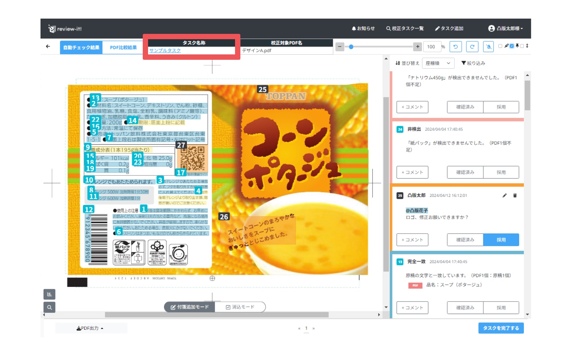Select marker 17 below QR code
Screen dimensions: 571x356
[x=181, y=173]
